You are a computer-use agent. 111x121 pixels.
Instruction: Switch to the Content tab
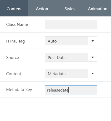click(x=14, y=9)
